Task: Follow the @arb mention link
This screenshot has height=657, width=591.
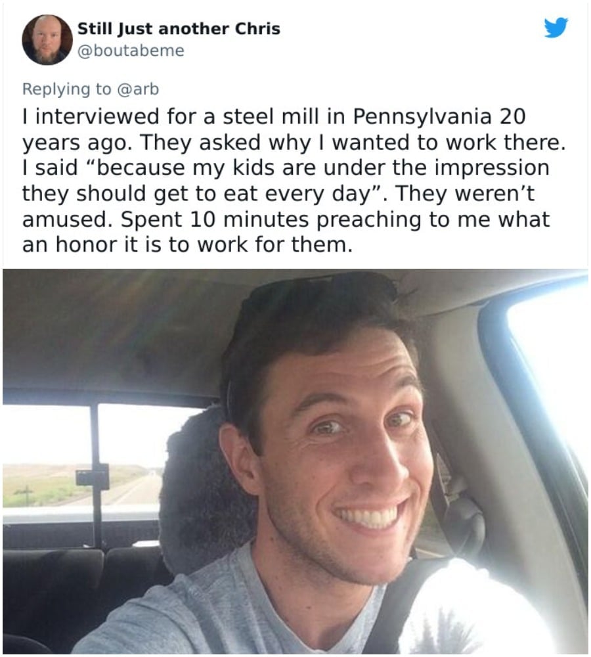Action: pos(138,89)
